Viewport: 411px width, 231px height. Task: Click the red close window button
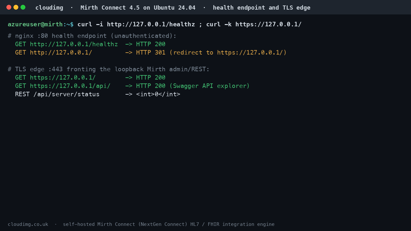coord(9,7)
